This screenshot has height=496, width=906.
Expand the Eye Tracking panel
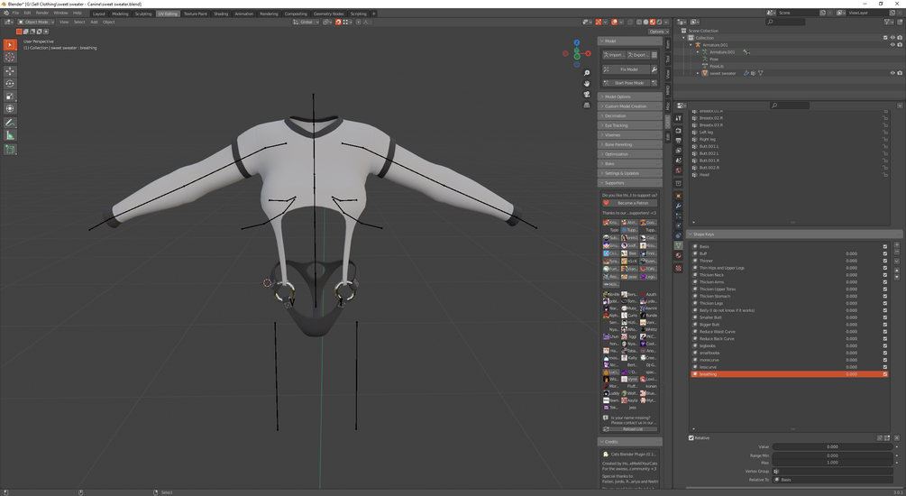[x=630, y=125]
